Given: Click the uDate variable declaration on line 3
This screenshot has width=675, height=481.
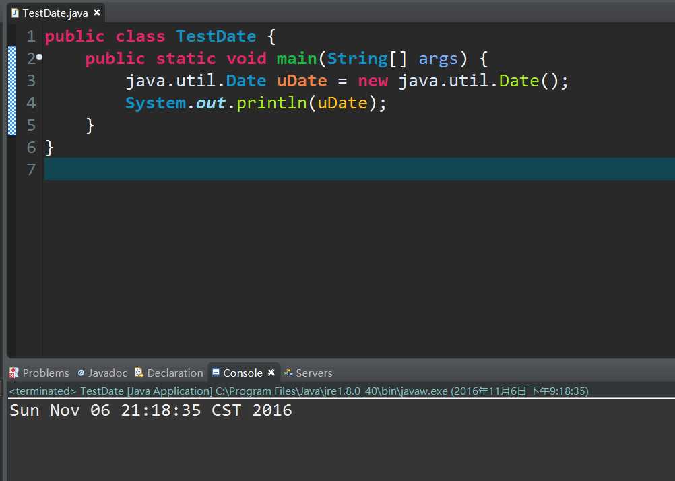Looking at the screenshot, I should pos(302,81).
